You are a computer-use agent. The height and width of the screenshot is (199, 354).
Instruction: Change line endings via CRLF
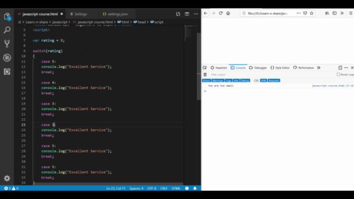coord(164,188)
